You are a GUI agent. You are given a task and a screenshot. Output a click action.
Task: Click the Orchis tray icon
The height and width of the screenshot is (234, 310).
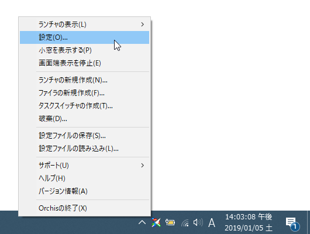pyautogui.click(x=156, y=222)
